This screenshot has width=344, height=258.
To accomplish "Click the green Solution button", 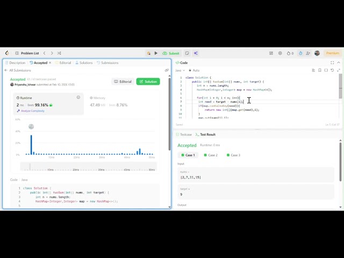I will click(x=148, y=81).
